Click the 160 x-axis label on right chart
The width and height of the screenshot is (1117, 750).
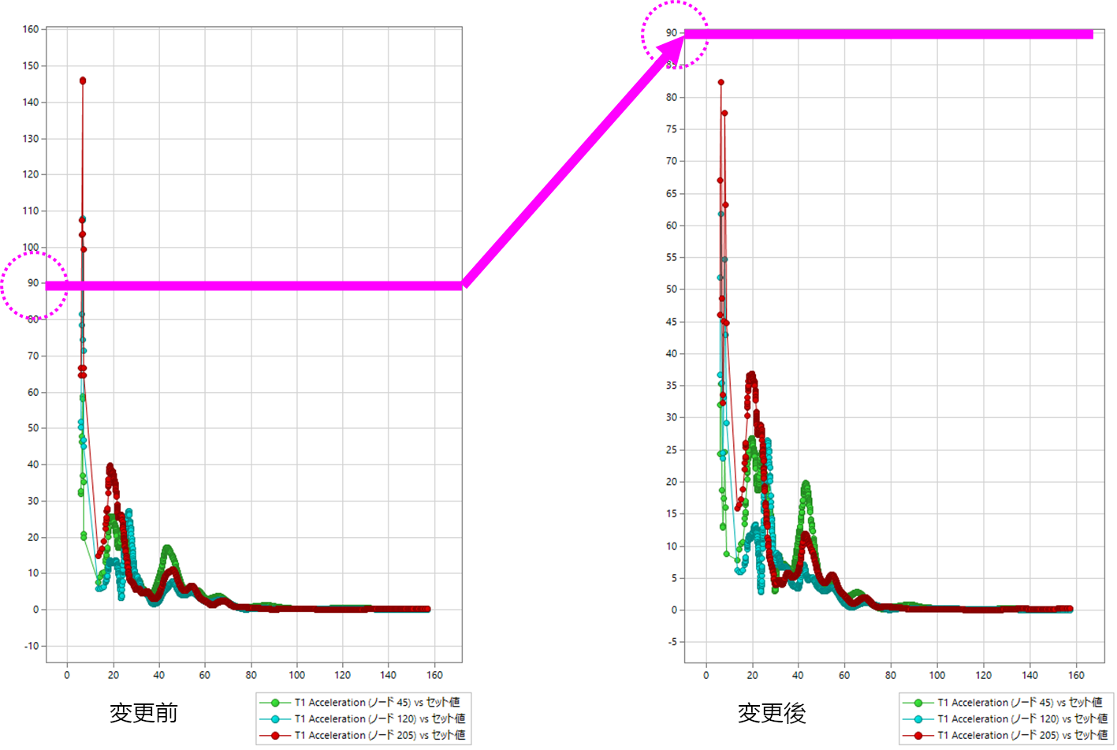(1076, 675)
